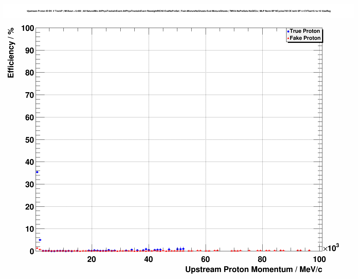Image resolution: width=358 pixels, height=279 pixels.
Task: Click the y-axis tick label 100
Action: pos(27,28)
